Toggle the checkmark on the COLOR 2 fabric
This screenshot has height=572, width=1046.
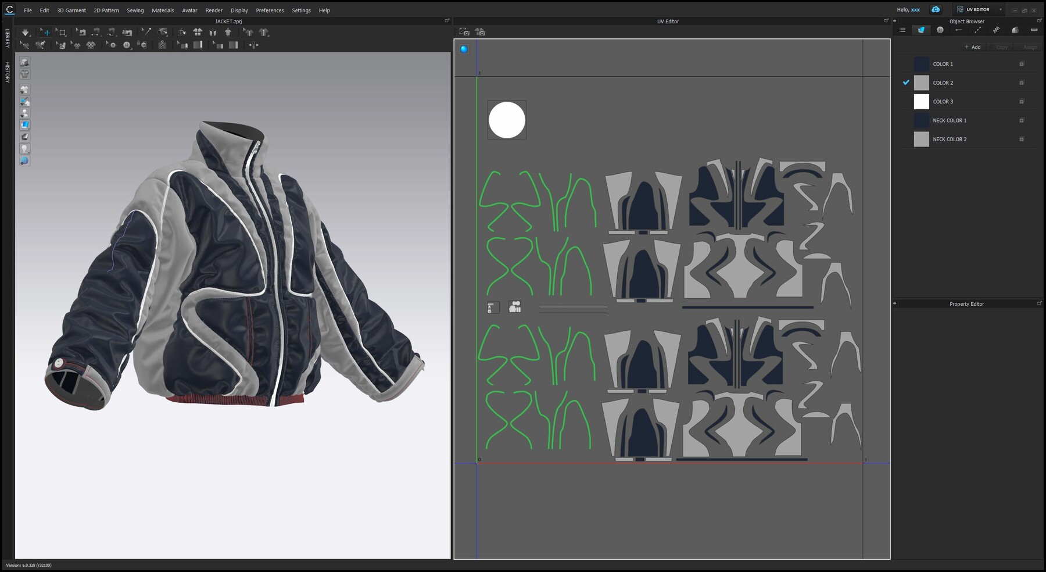click(x=906, y=83)
